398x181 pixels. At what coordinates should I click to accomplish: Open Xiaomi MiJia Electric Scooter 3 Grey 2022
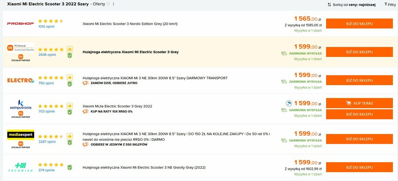pos(117,106)
